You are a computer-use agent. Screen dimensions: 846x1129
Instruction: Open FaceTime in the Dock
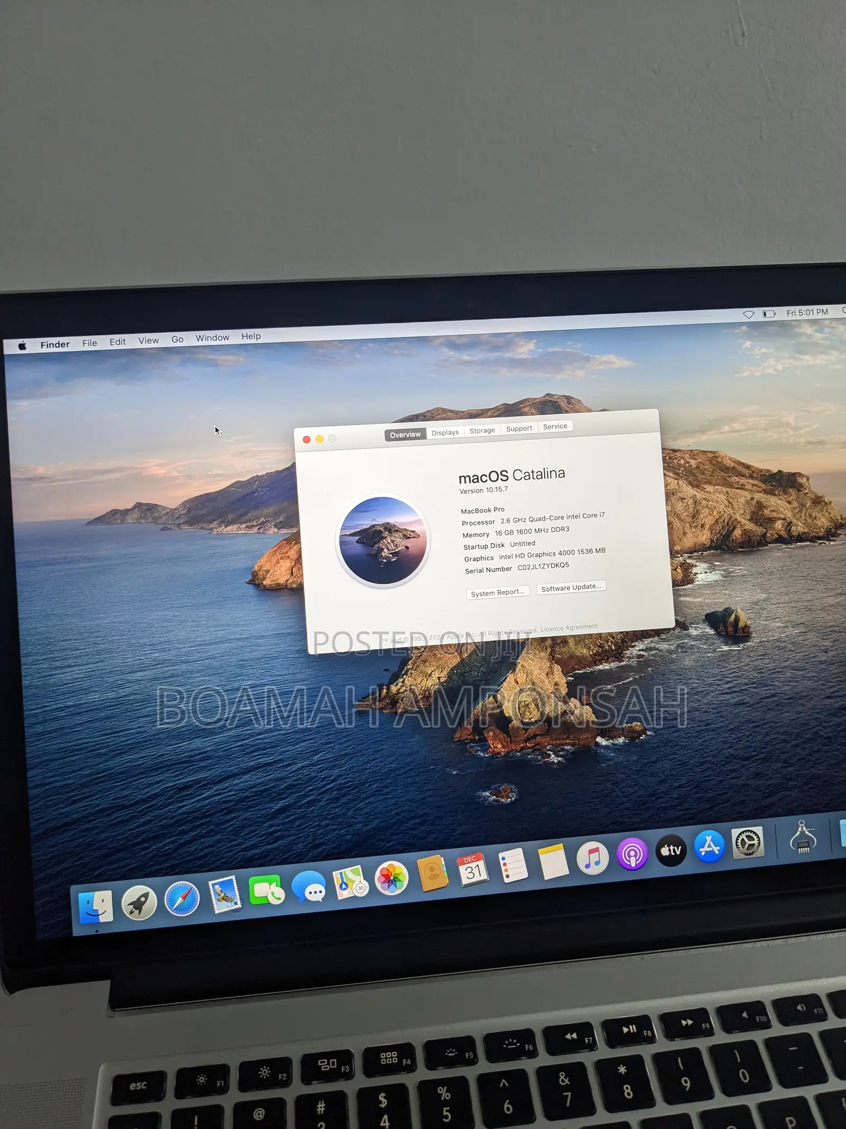click(x=266, y=890)
